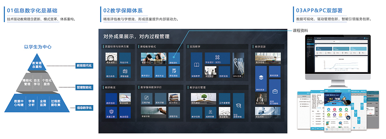This screenshot has height=139, width=386.
Task: Open 实习实训 photo tile
Action: tap(210, 72)
